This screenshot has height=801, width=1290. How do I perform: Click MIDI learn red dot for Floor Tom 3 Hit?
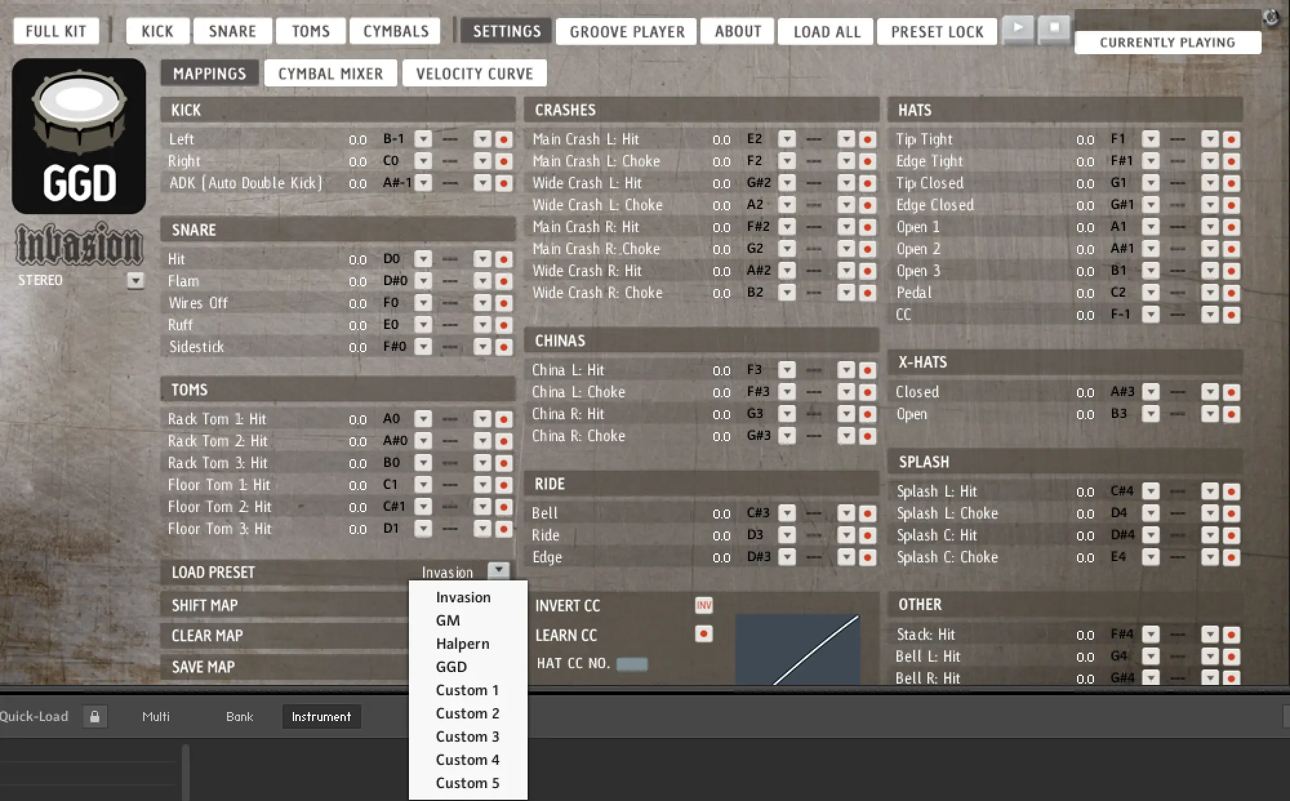[504, 529]
